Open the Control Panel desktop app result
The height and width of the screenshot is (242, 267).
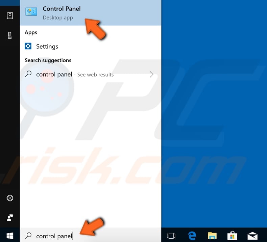[91, 13]
